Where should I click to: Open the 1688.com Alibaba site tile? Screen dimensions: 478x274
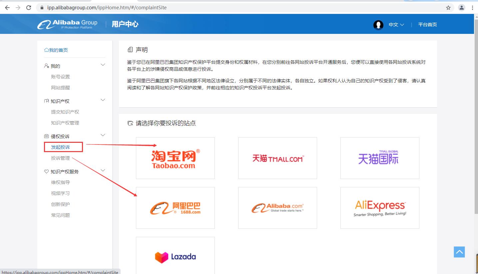(x=175, y=208)
